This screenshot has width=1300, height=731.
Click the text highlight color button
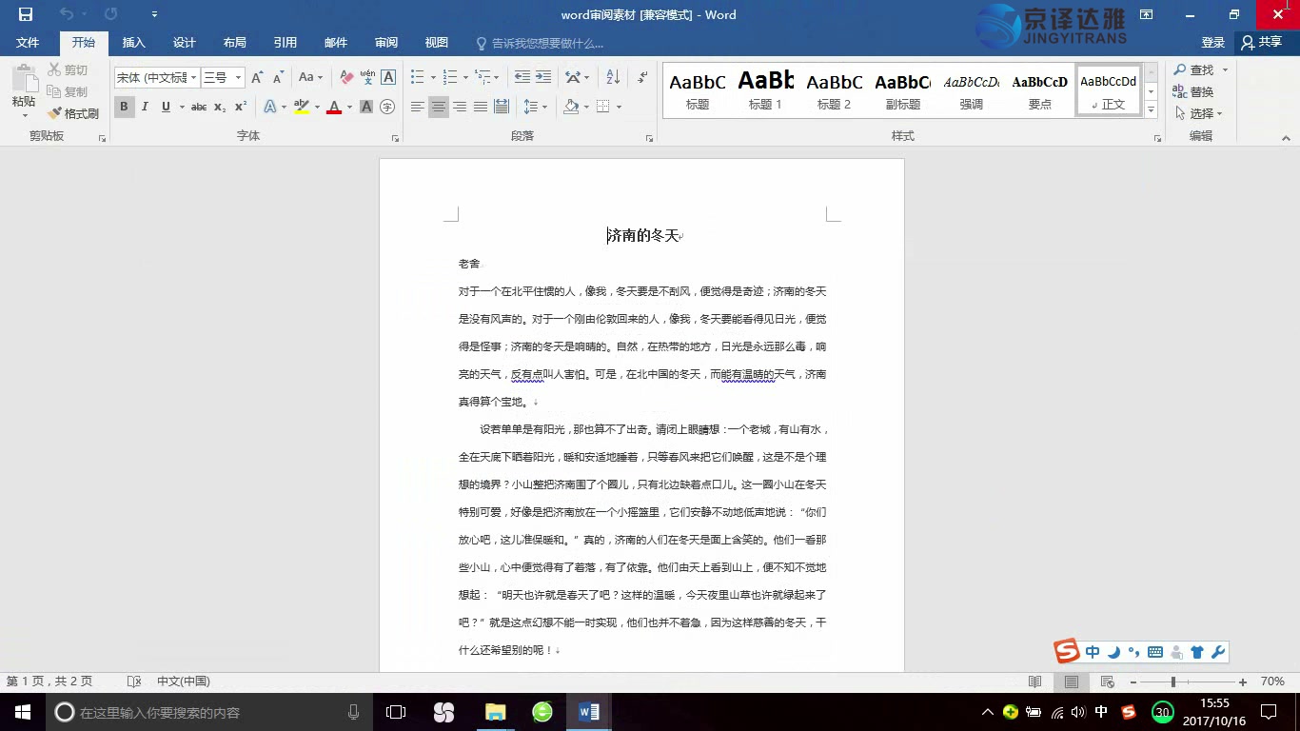(302, 107)
